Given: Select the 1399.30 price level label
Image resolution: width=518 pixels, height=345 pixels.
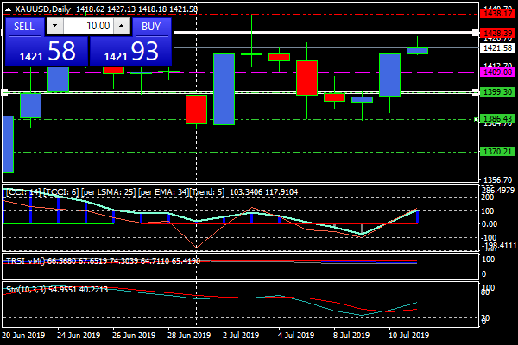Looking at the screenshot, I should pos(498,91).
